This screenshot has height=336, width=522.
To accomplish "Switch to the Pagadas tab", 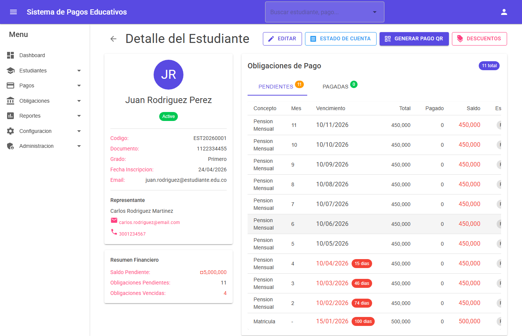I will [x=337, y=86].
